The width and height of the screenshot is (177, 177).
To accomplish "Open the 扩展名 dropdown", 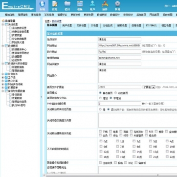I will pos(149,87).
